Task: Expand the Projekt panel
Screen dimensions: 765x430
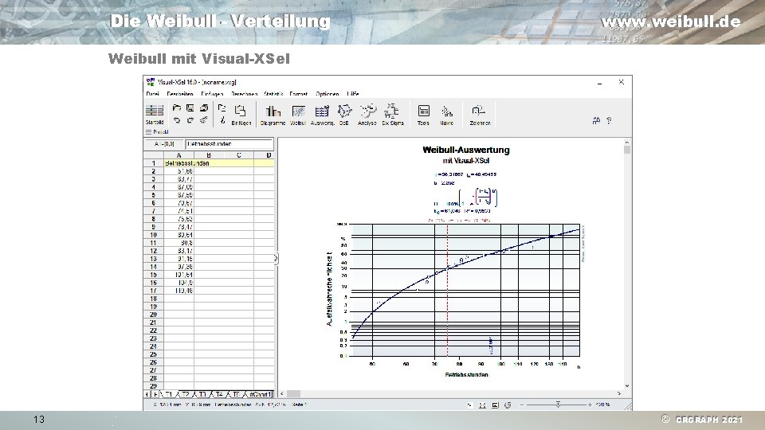Action: (157, 132)
